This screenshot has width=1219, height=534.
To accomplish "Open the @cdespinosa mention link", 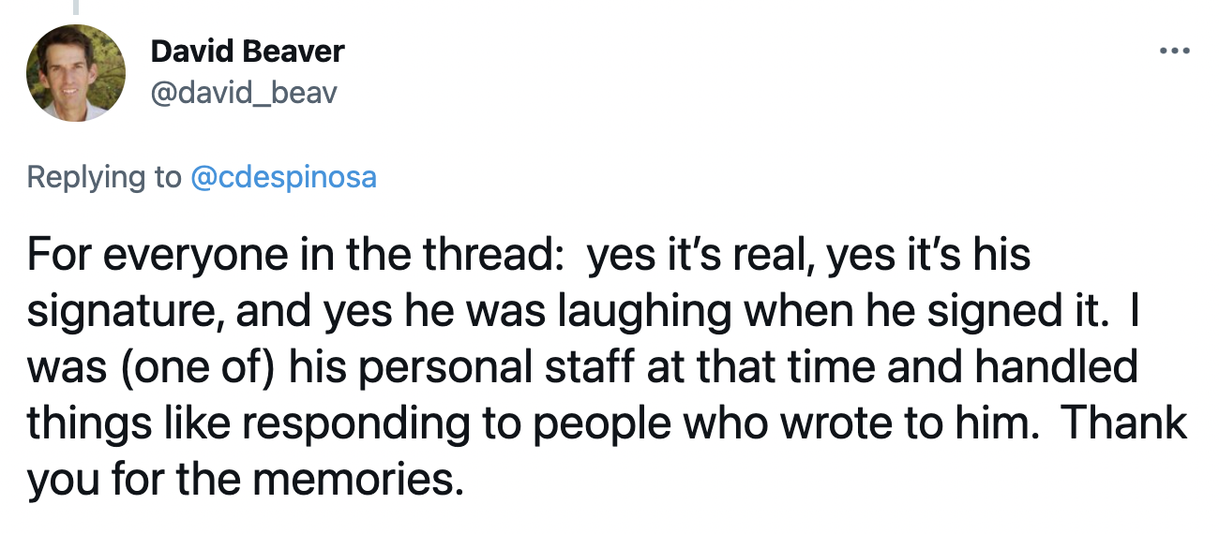I will (x=283, y=177).
